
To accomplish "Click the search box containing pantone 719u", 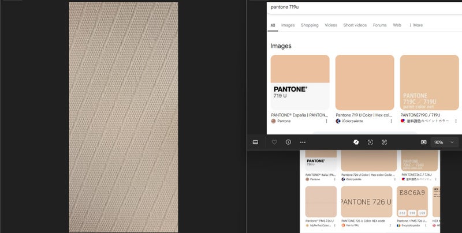I will click(364, 7).
